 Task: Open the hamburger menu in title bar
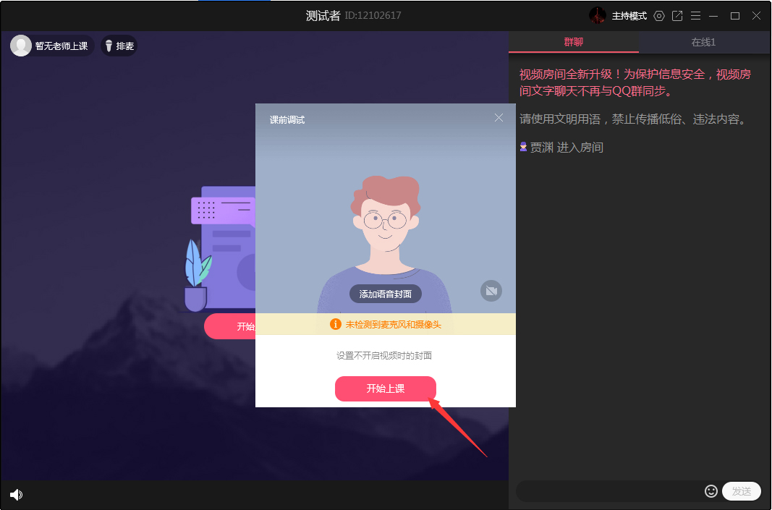(x=695, y=15)
